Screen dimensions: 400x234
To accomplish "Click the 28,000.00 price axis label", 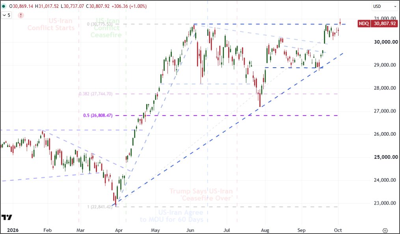I will [x=385, y=88].
